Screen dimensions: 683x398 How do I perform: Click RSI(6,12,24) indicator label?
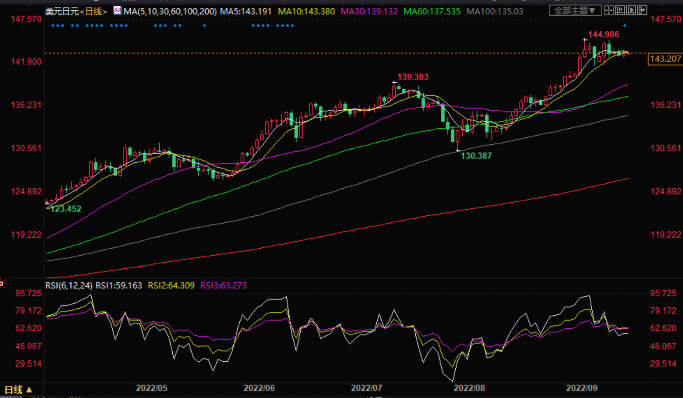click(69, 285)
